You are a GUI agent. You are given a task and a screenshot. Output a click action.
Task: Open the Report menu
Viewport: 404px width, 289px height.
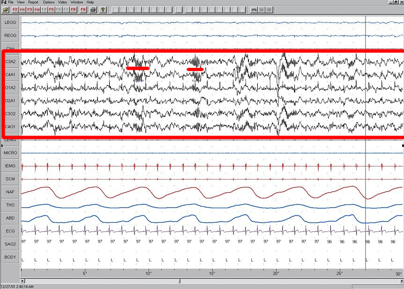click(33, 2)
